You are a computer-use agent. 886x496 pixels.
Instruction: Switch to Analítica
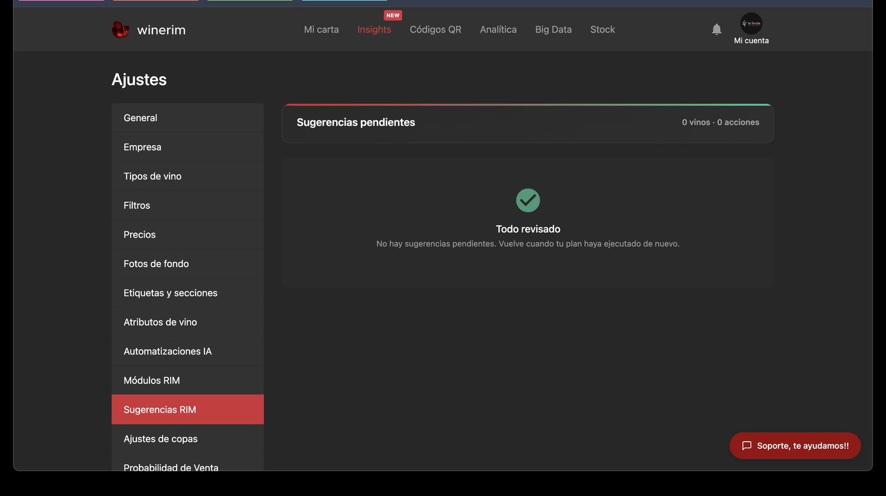coord(498,29)
